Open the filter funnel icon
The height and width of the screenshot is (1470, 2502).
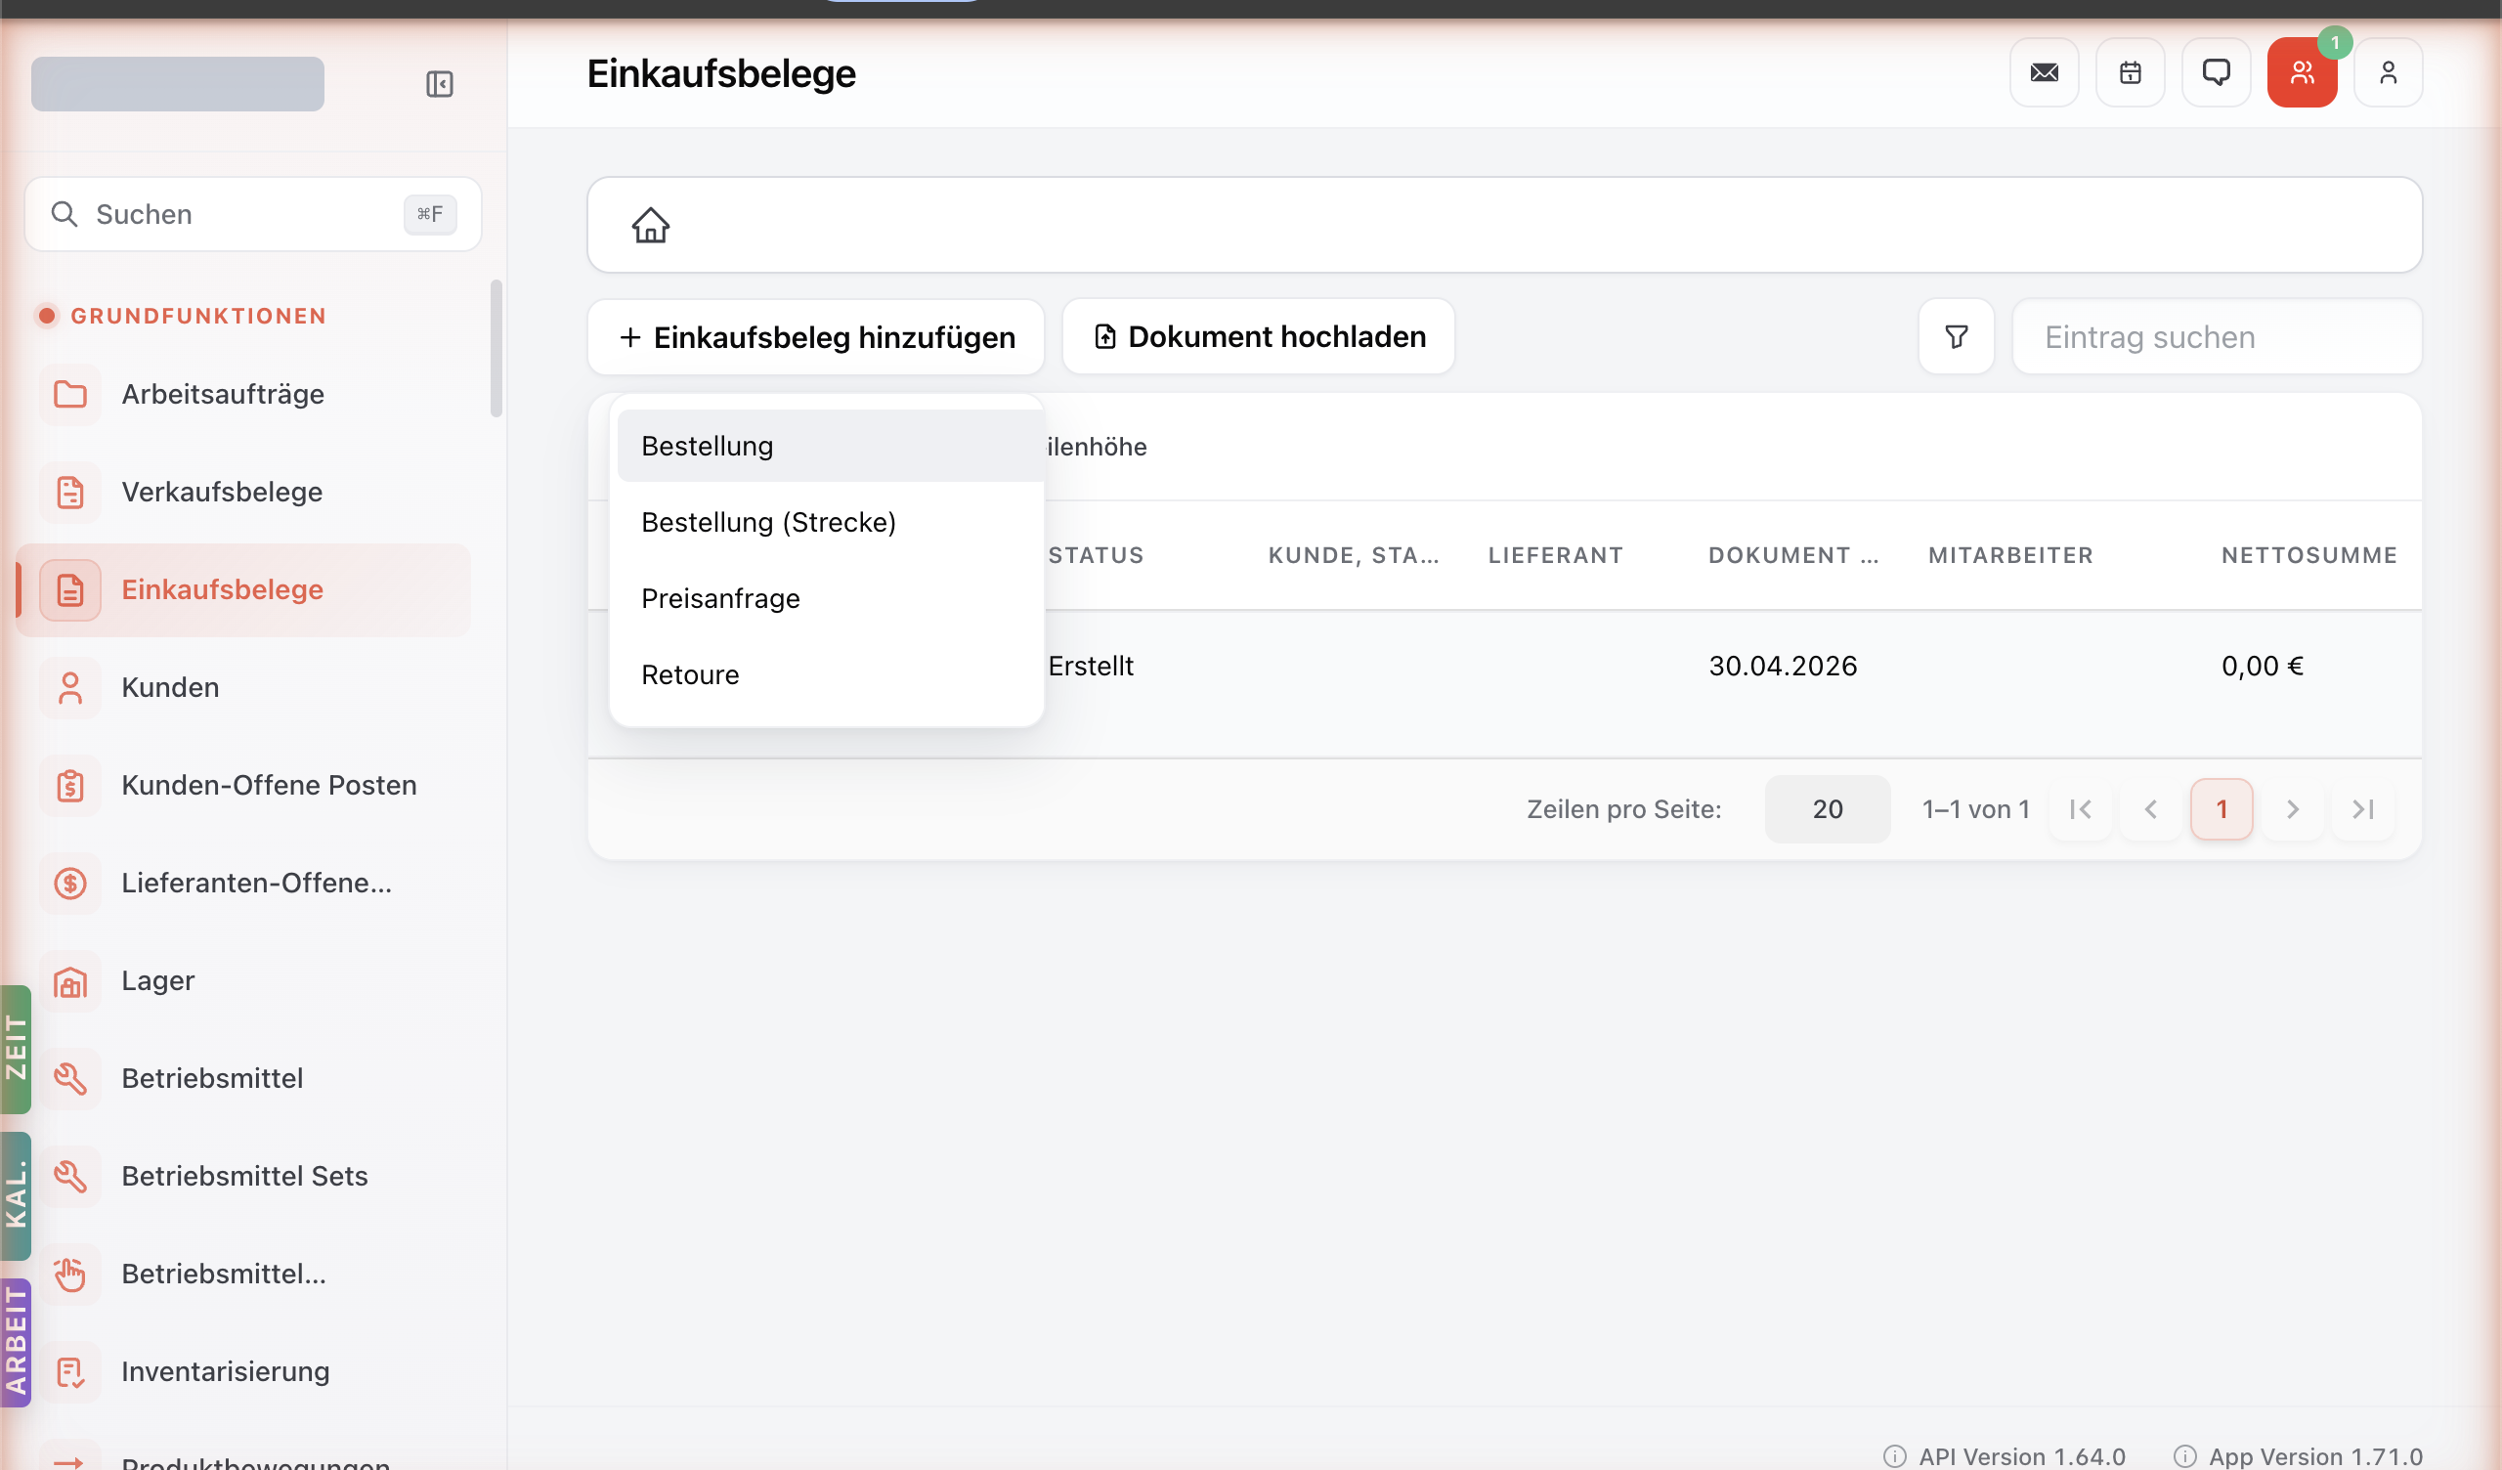point(1956,336)
